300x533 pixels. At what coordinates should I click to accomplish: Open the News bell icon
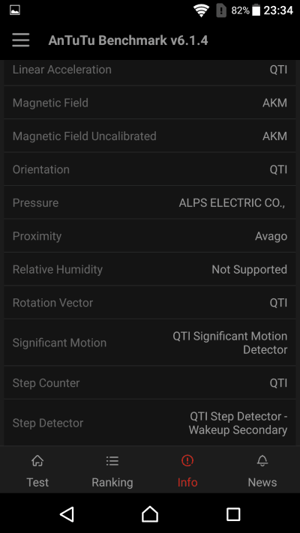[x=262, y=461]
